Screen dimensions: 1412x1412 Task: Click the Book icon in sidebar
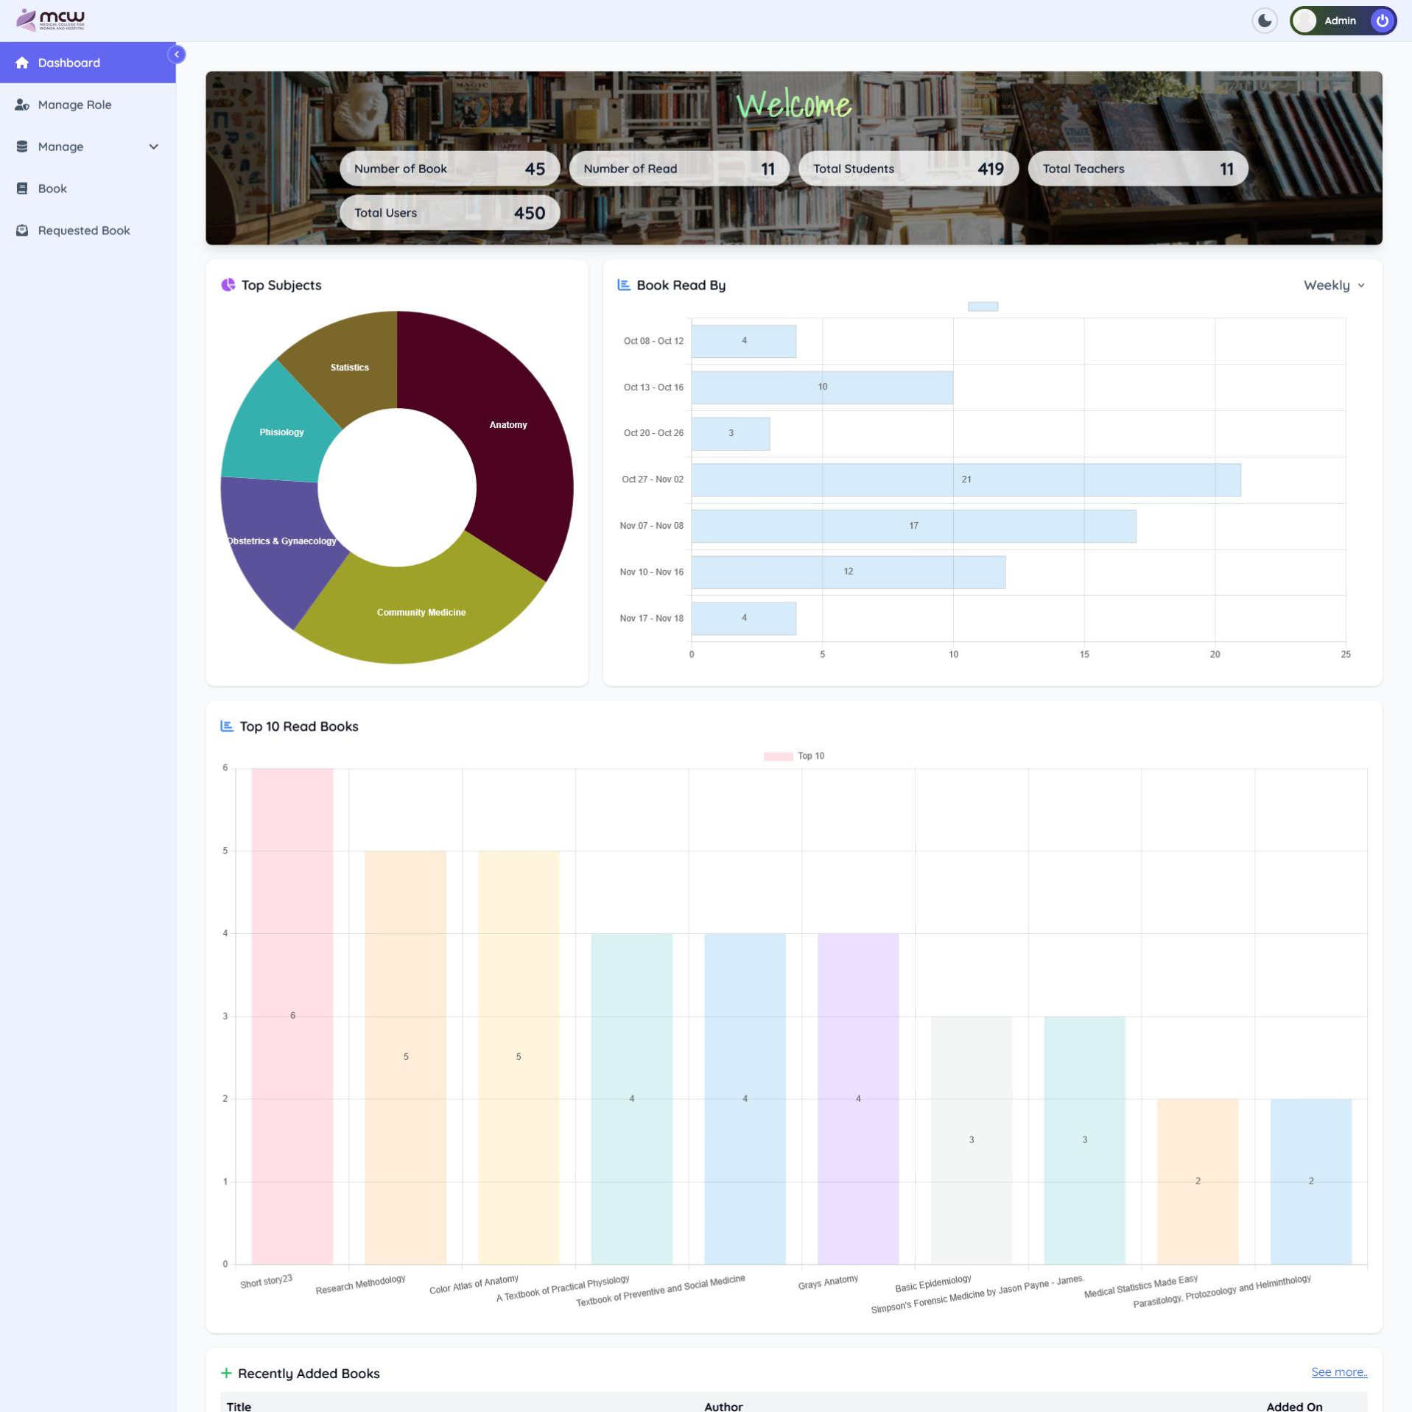(22, 189)
